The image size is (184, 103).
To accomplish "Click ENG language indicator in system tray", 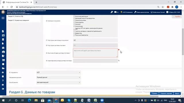I will pos(165,100).
